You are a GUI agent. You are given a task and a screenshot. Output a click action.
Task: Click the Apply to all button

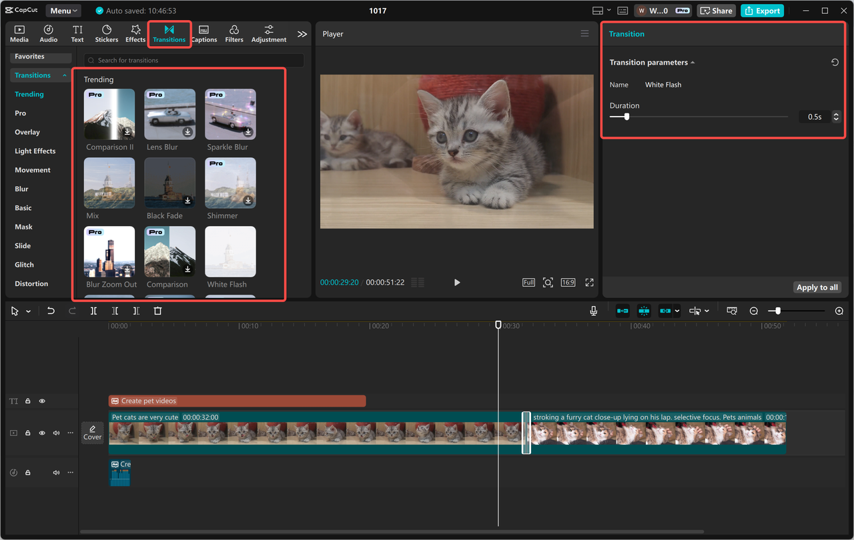pyautogui.click(x=817, y=287)
